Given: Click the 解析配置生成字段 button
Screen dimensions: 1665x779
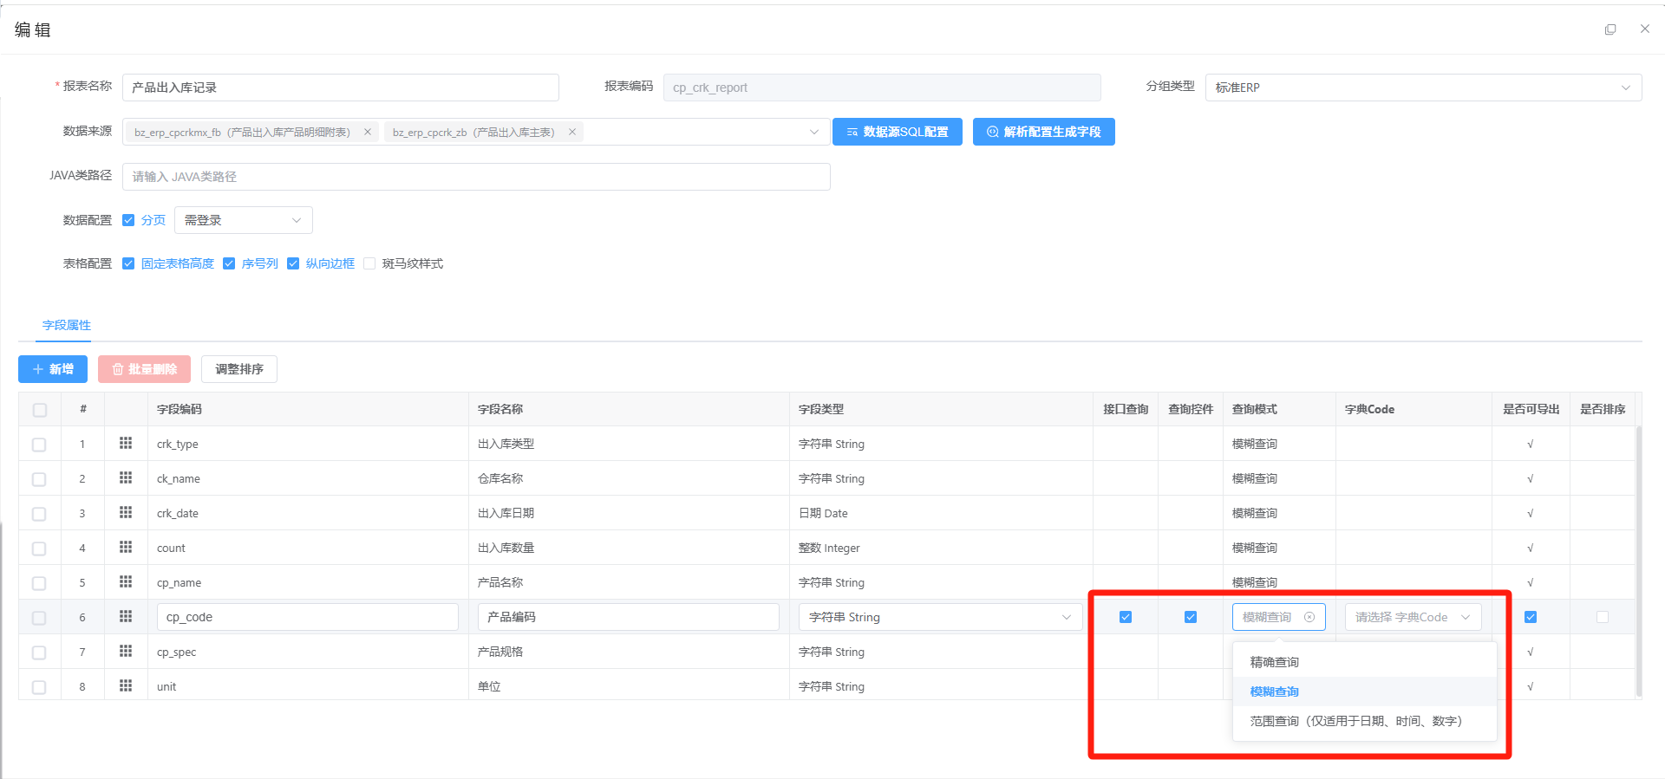Looking at the screenshot, I should (x=1043, y=132).
